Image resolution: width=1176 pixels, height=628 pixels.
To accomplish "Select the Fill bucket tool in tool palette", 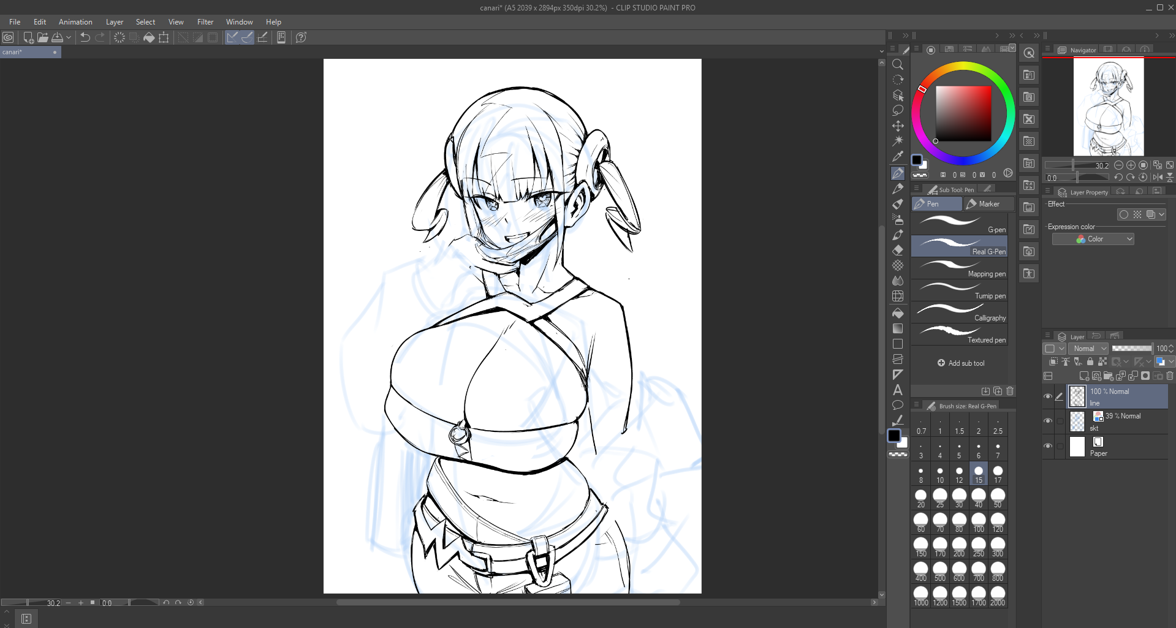I will (898, 313).
